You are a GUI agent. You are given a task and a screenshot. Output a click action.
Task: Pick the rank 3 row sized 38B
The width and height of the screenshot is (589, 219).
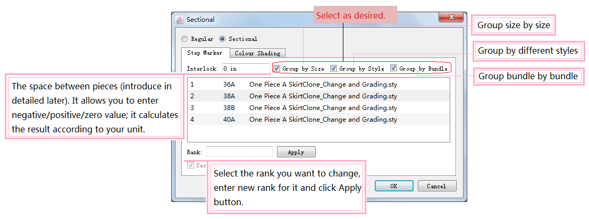coord(319,108)
